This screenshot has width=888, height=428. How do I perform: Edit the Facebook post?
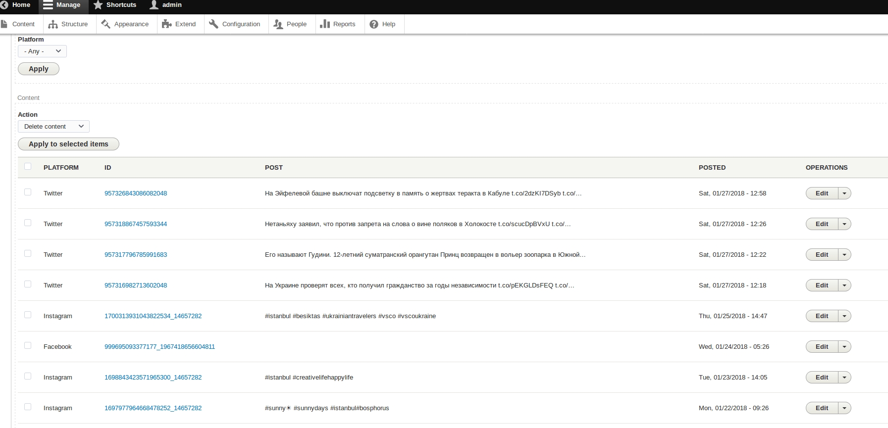click(822, 347)
